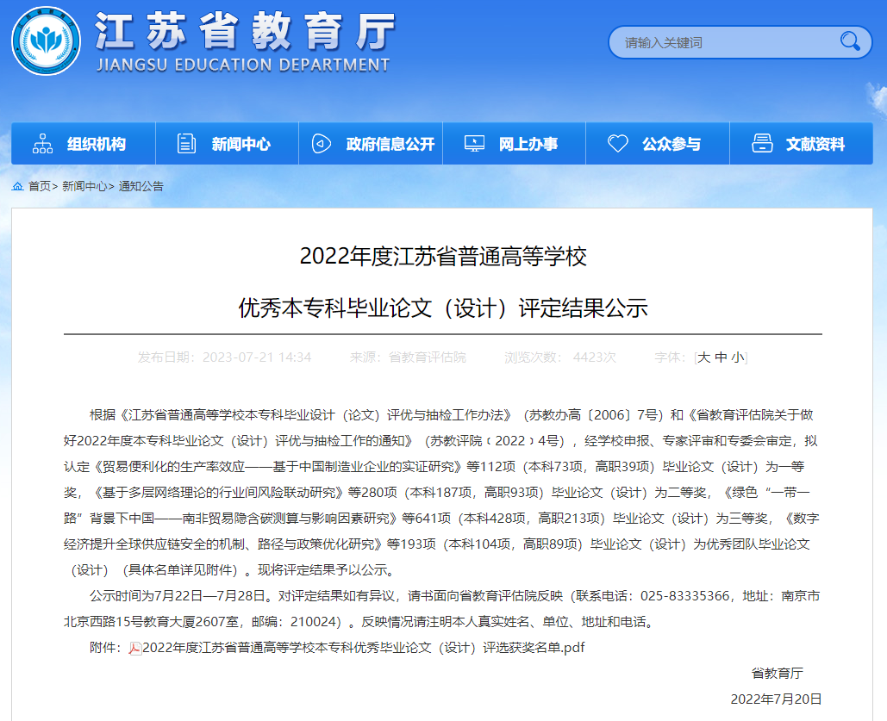This screenshot has height=721, width=887.
Task: Open the 文献资料 navigation menu
Action: [815, 145]
